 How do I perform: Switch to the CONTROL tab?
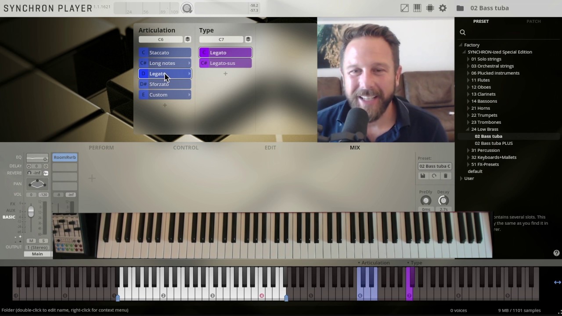[186, 147]
